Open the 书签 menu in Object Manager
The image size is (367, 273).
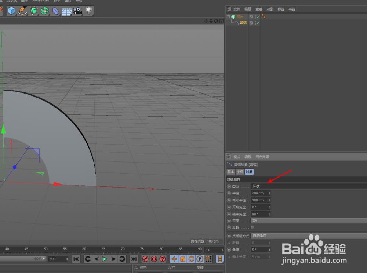click(x=292, y=9)
